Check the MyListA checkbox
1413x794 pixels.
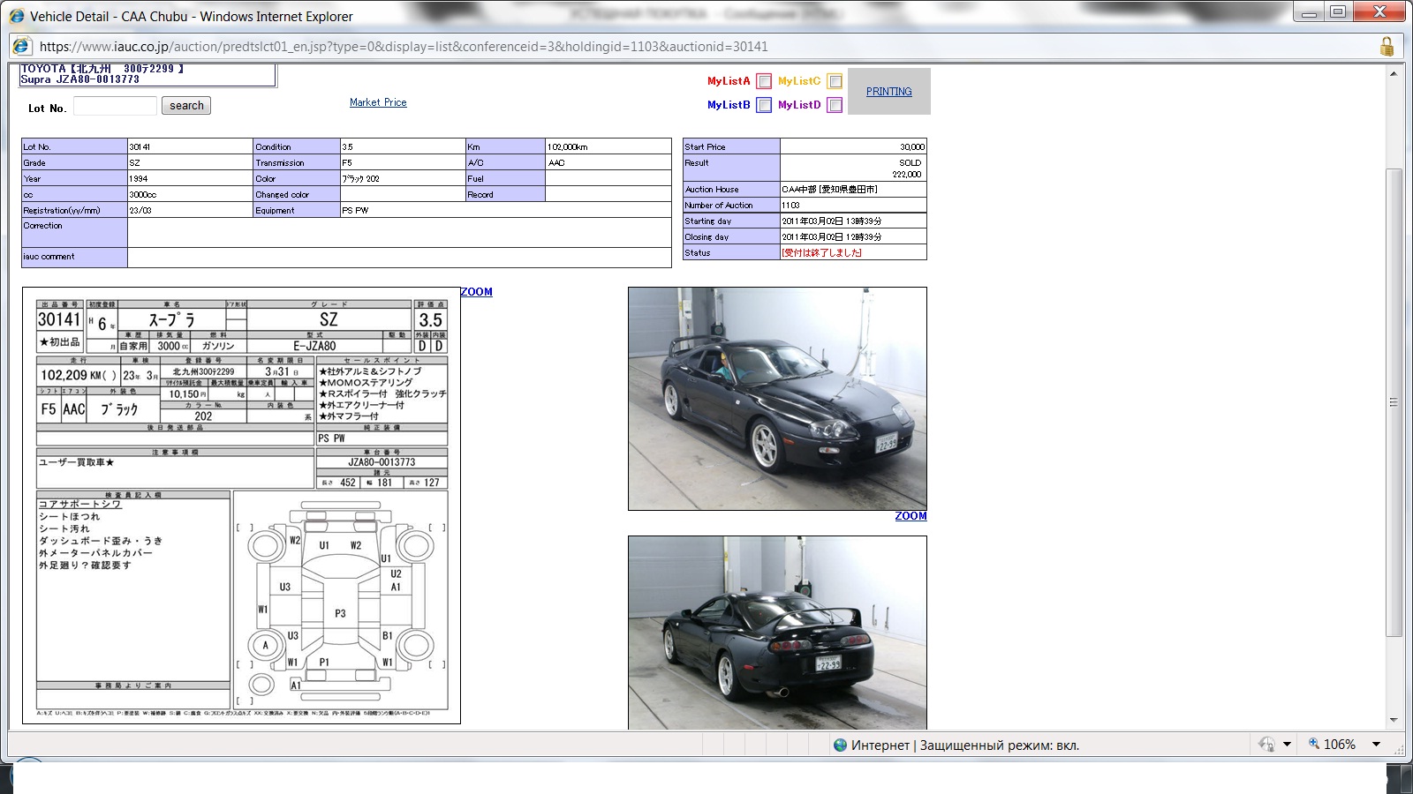point(764,81)
